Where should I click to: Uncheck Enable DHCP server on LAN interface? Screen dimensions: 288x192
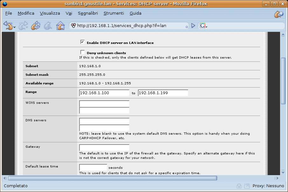click(x=82, y=42)
